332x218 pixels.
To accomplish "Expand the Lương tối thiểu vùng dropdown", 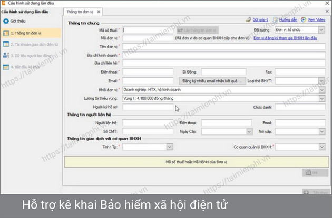I will (x=322, y=98).
